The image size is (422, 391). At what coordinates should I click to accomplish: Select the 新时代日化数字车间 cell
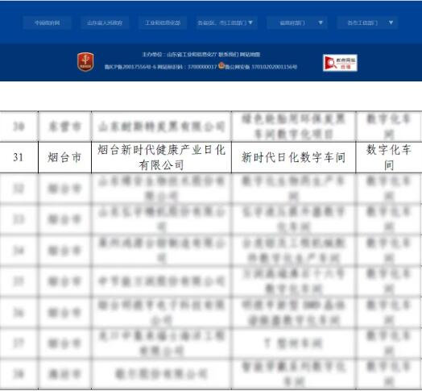[293, 157]
